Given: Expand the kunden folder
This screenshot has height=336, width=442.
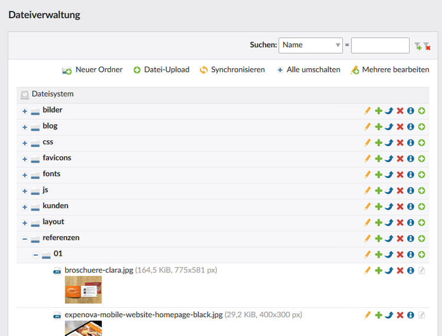Looking at the screenshot, I should (x=25, y=207).
